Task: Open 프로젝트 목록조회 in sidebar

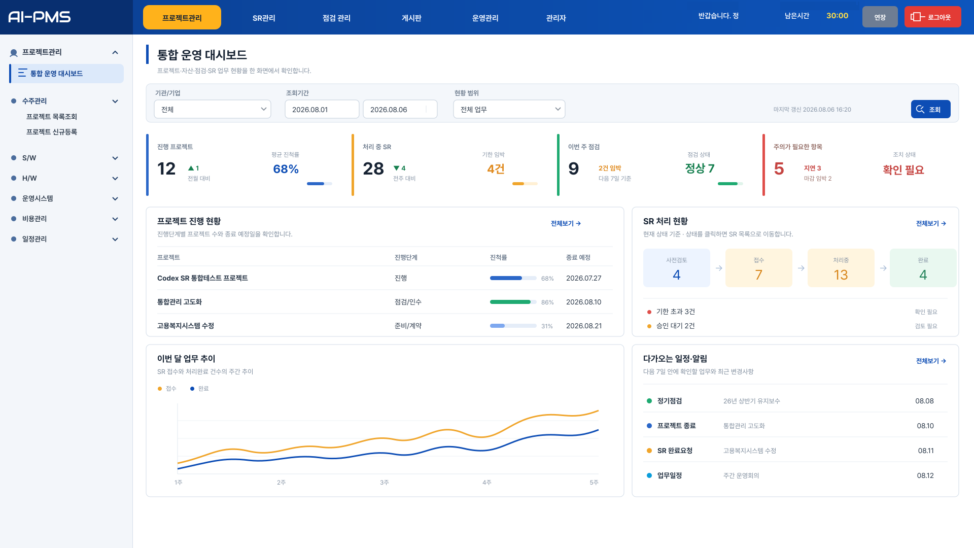Action: click(52, 116)
